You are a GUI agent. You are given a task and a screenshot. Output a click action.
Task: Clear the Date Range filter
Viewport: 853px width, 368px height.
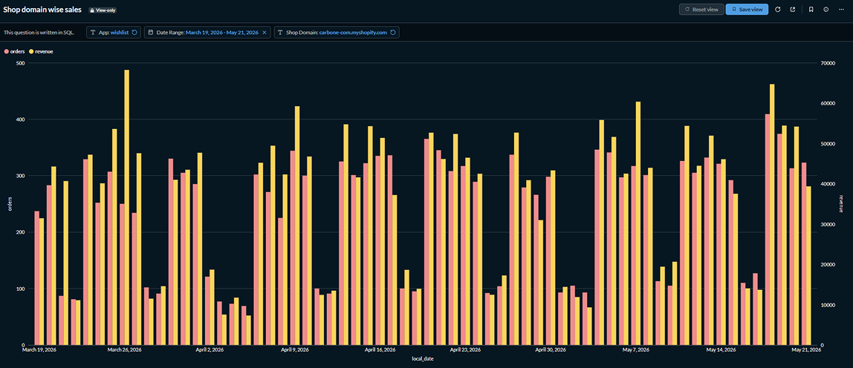265,33
